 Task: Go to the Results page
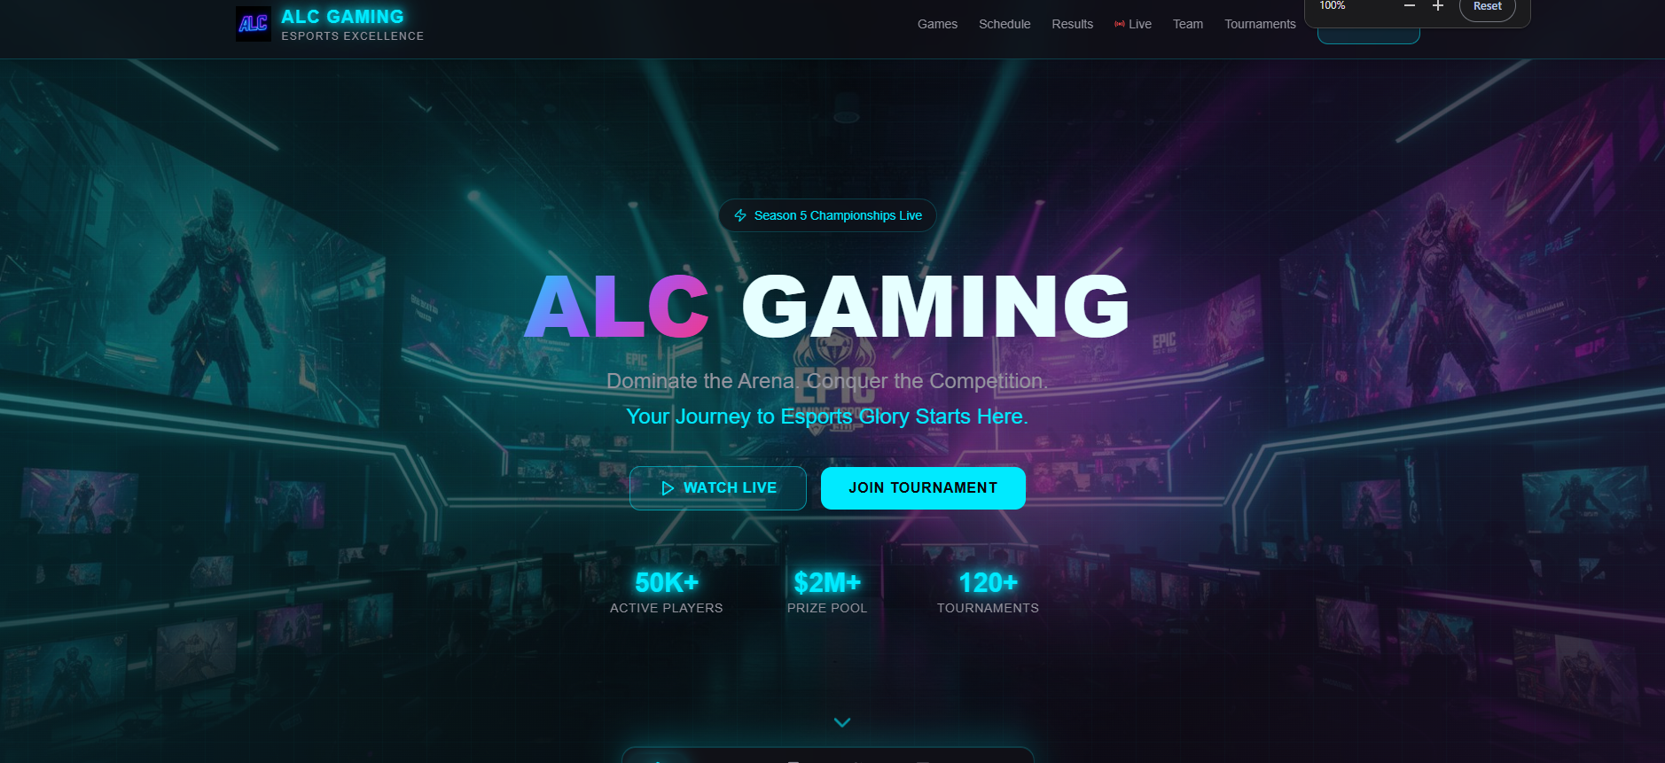1072,24
